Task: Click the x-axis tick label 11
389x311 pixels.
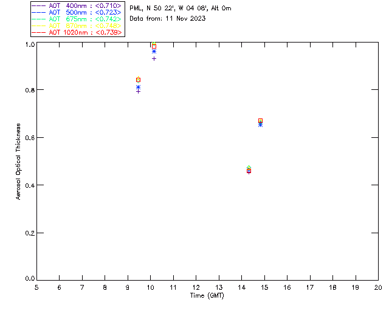Action: pos(173,287)
